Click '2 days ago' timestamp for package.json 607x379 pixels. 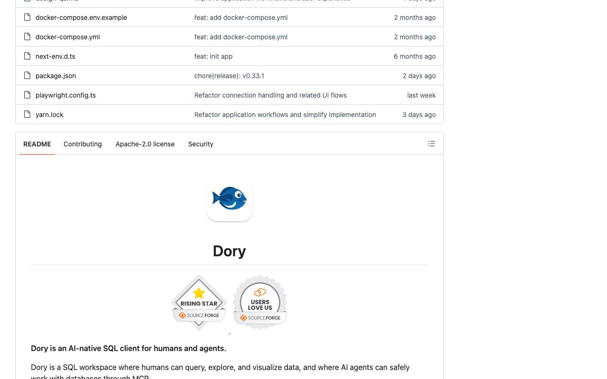click(x=419, y=76)
